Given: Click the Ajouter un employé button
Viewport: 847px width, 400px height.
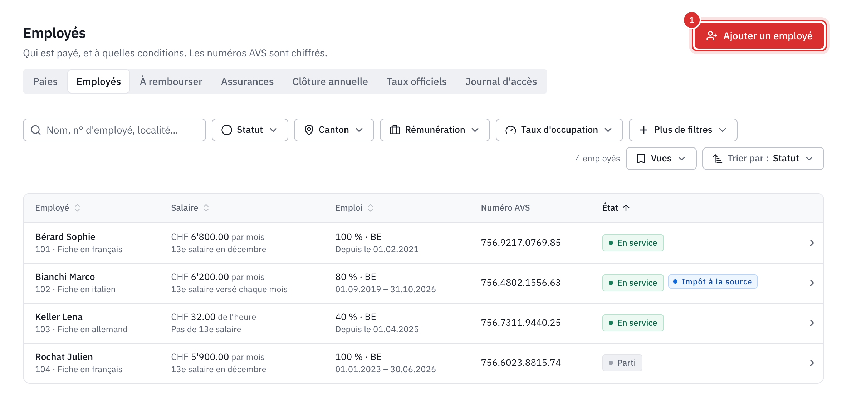Looking at the screenshot, I should click(x=759, y=36).
